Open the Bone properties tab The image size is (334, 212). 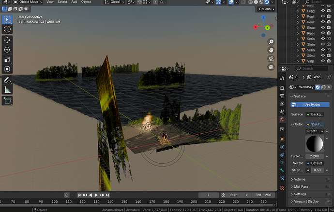pos(282,170)
